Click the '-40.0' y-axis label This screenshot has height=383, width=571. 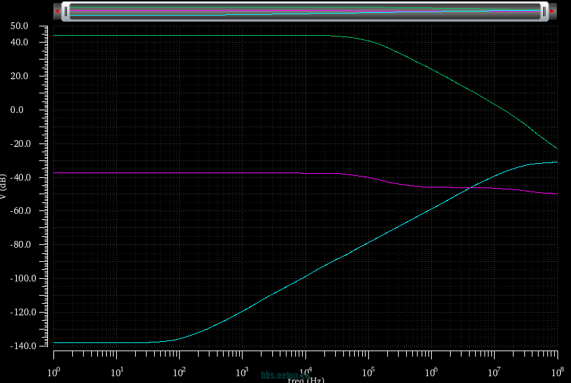click(20, 178)
